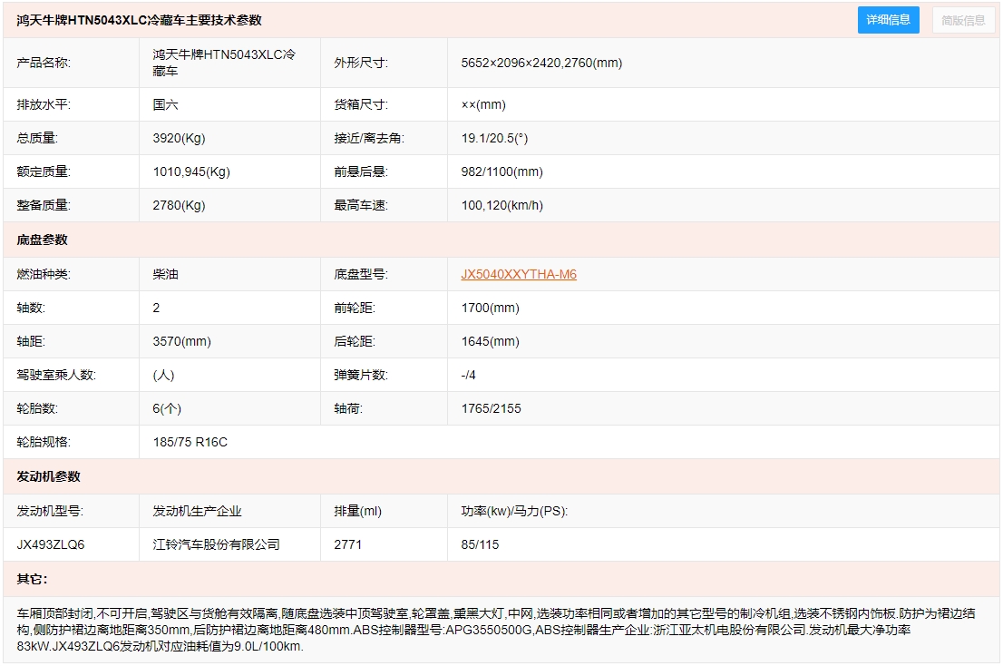Click the page title 鸿天牛牌HTN5043XLC冷藏车主要技术参数
Viewport: 1003px width, 666px height.
point(140,20)
